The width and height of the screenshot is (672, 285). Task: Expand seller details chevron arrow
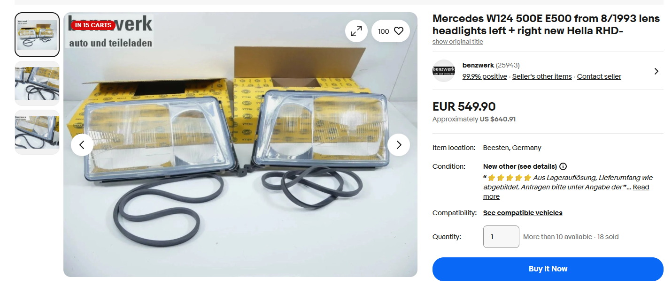pos(656,71)
